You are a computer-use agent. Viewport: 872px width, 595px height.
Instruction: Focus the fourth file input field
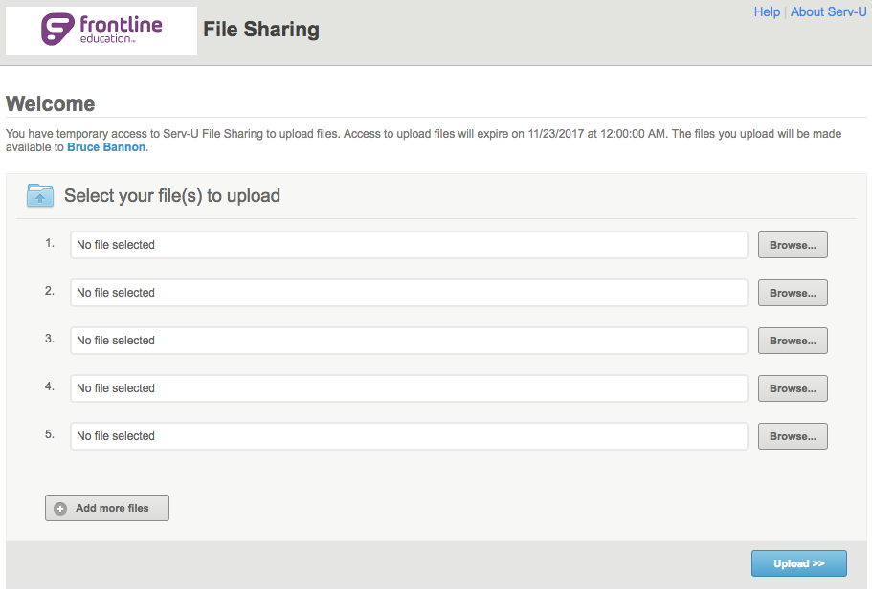[x=409, y=388]
